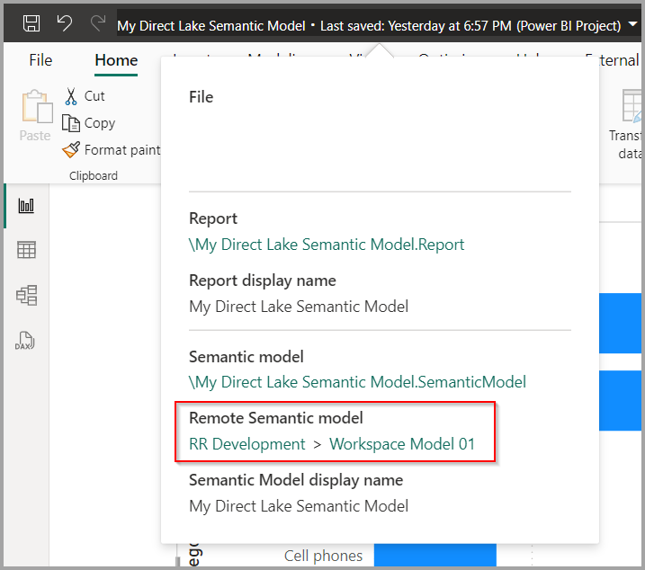Activate the Format painter brush icon
This screenshot has width=645, height=570.
pos(71,150)
